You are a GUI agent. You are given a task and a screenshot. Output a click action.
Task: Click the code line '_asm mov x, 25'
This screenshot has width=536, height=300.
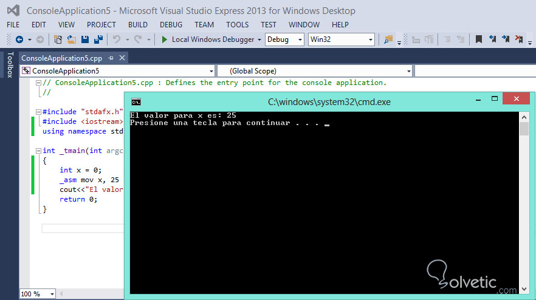coord(89,180)
